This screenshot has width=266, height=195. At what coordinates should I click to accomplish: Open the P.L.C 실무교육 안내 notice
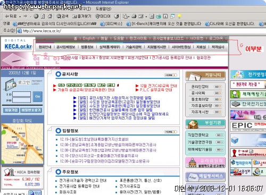tap(156, 90)
